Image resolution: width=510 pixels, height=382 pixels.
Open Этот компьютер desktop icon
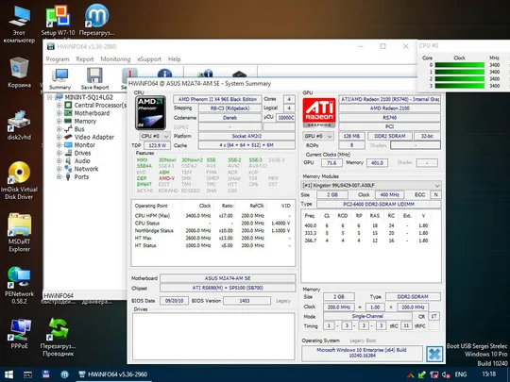[19, 25]
